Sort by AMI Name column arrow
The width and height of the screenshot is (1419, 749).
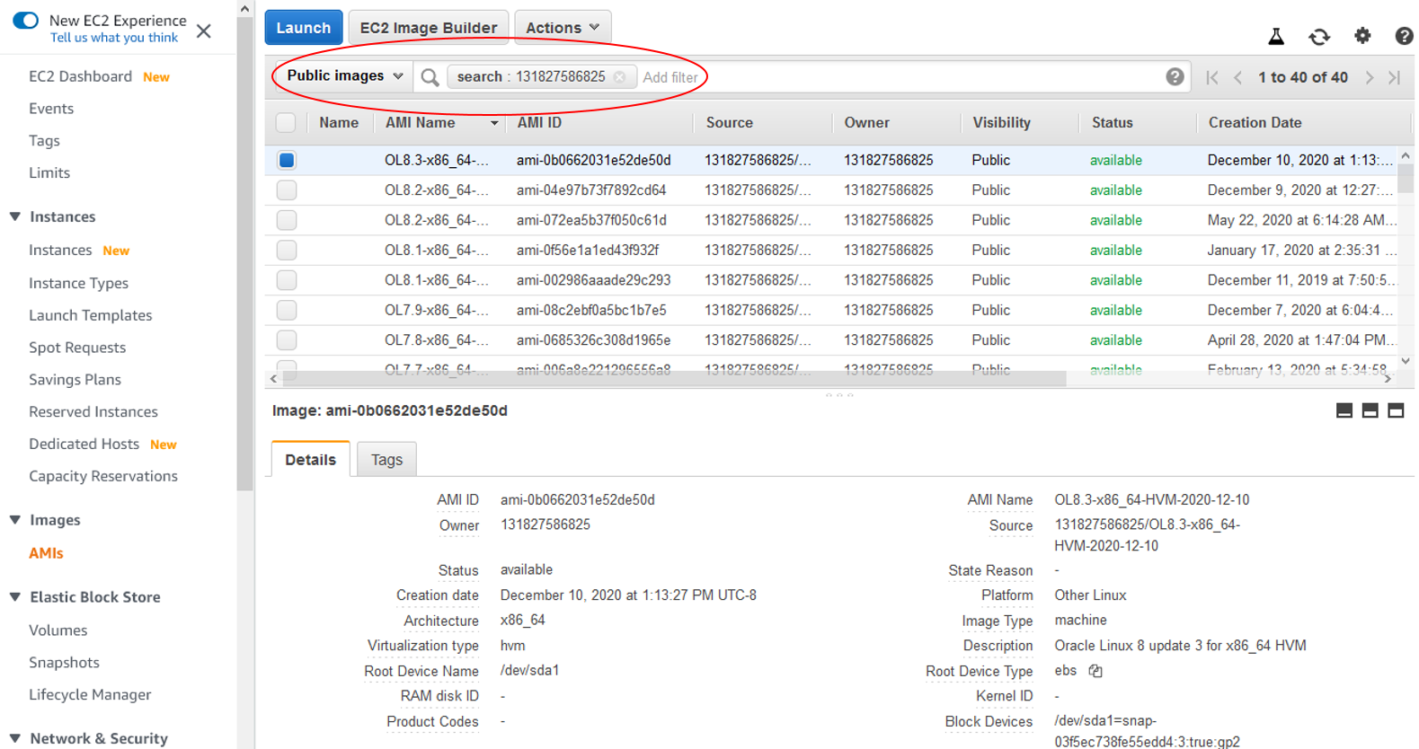point(494,123)
